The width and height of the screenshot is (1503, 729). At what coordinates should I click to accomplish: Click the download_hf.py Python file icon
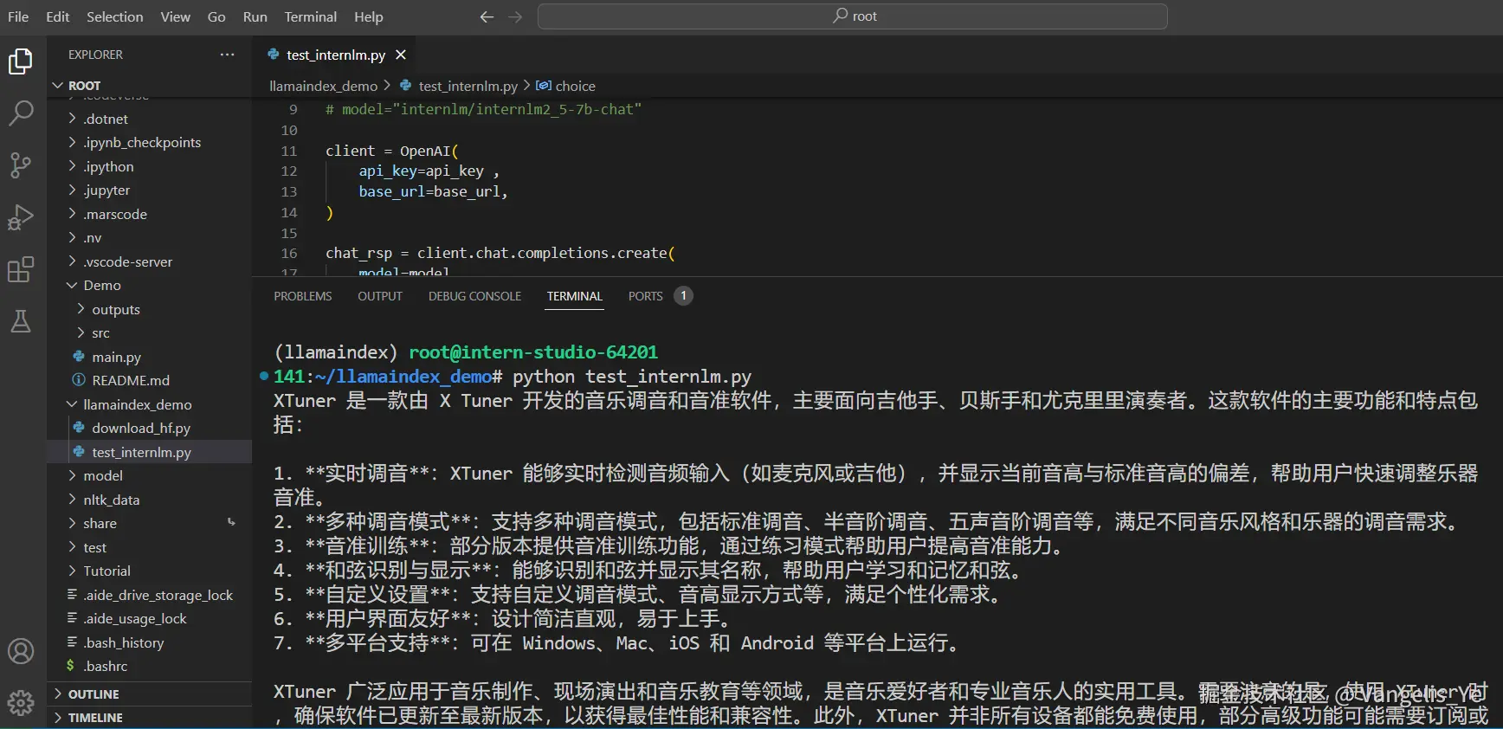pos(79,428)
